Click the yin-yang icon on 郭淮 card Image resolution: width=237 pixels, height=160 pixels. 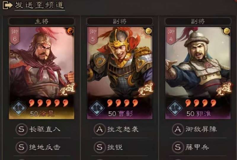[x=227, y=31]
